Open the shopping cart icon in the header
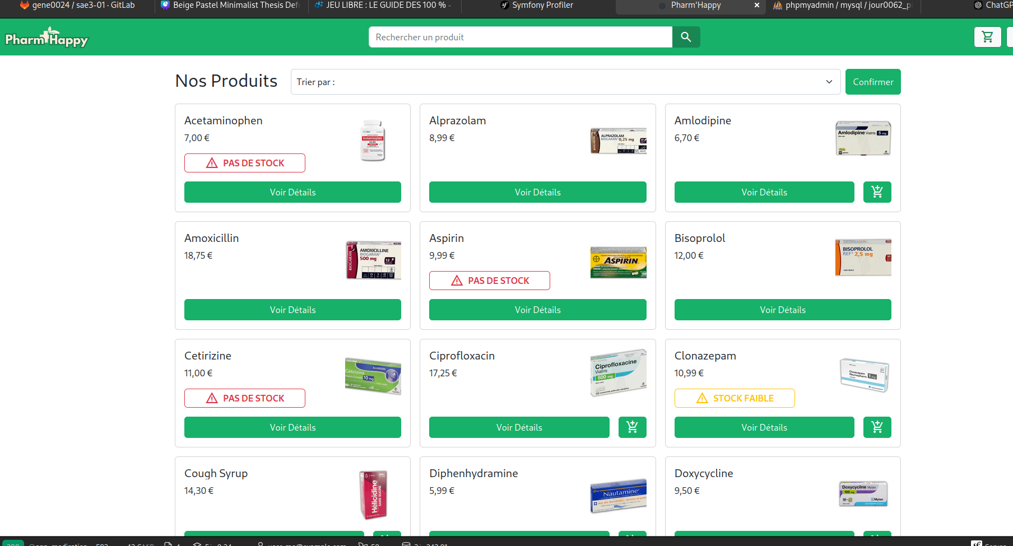The width and height of the screenshot is (1013, 546). pyautogui.click(x=987, y=37)
